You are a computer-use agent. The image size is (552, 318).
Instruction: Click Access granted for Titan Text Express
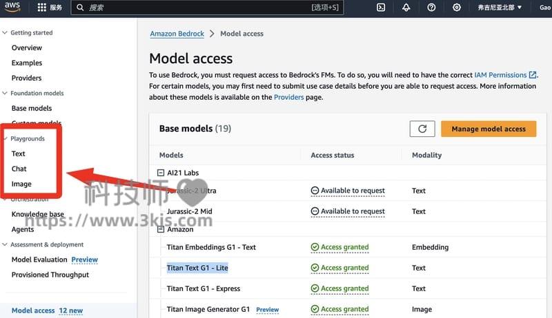point(344,288)
